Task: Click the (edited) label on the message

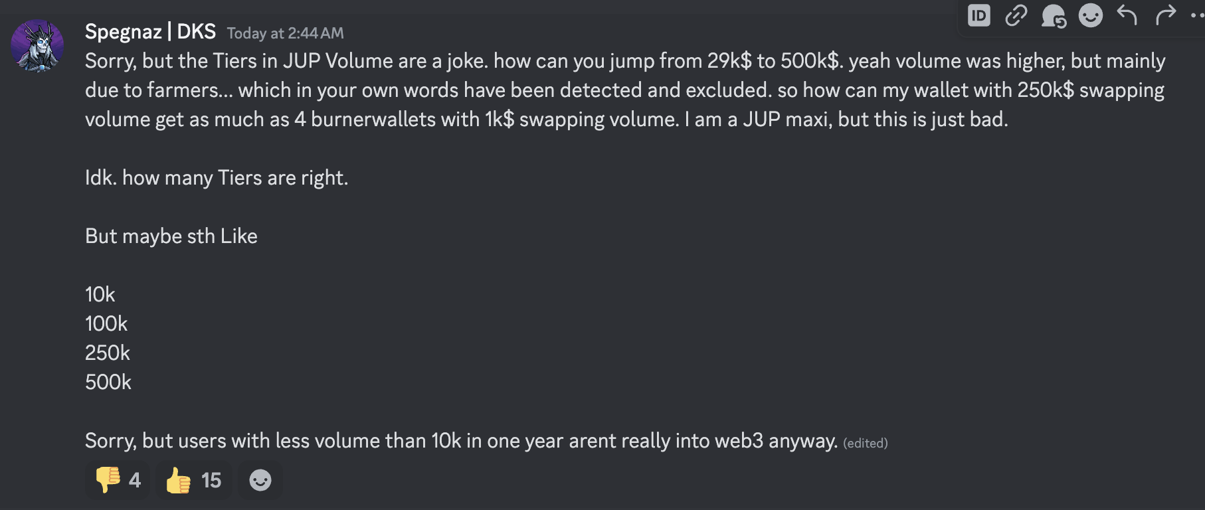Action: (x=864, y=442)
